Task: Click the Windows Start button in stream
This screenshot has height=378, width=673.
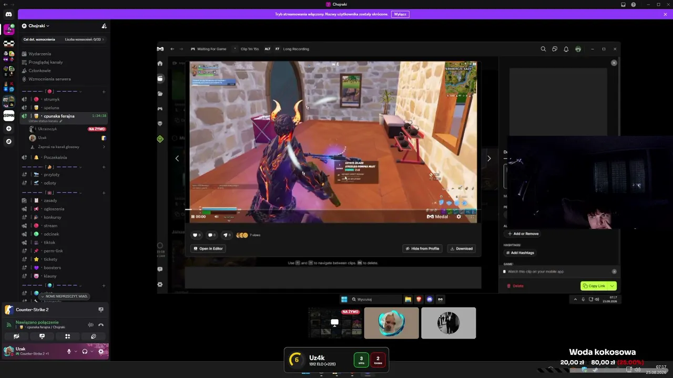Action: (x=344, y=299)
